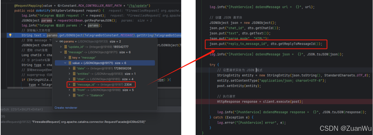
Task: Click the client.execute(post) breakpoint line
Action: pyautogui.click(x=260, y=101)
